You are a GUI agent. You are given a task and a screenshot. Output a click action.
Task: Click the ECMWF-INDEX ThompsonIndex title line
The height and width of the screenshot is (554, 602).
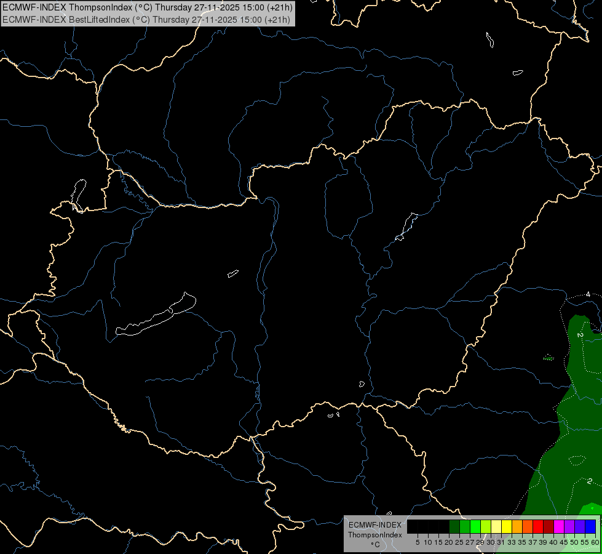[x=148, y=7]
